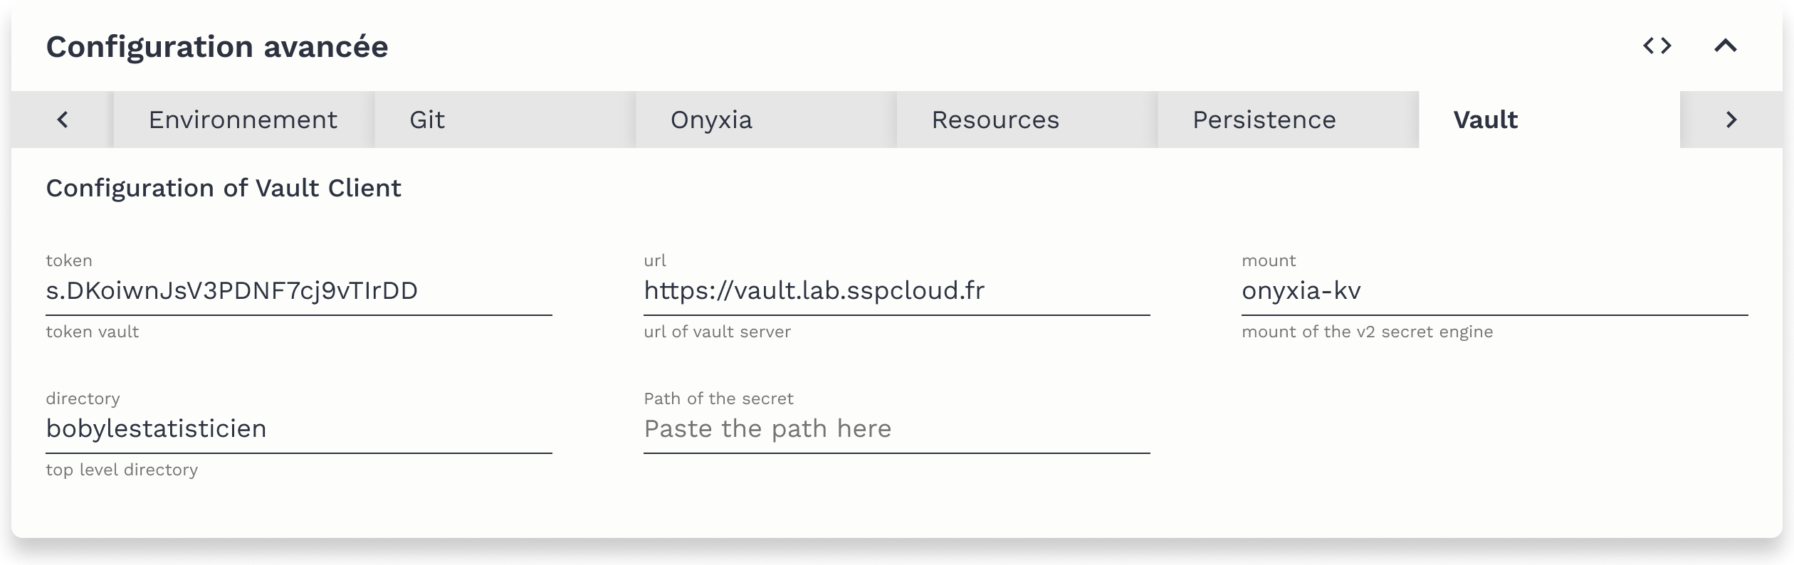Click the token input field
This screenshot has height=565, width=1794.
click(x=298, y=291)
